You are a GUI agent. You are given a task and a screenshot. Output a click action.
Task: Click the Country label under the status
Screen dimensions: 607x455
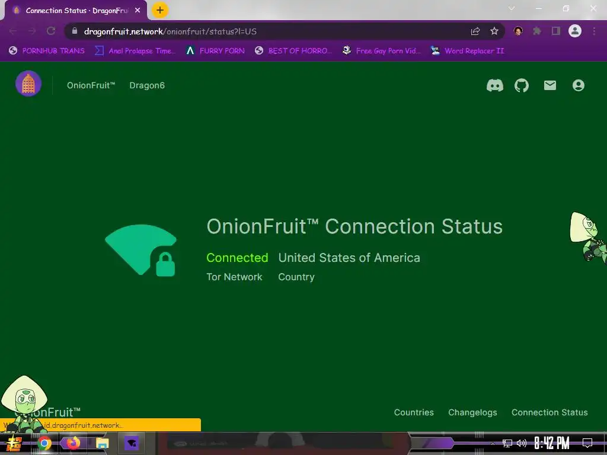coord(296,277)
